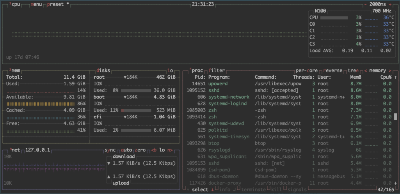Viewport: 400px width, 194px height.
Task: Click the minus to decrease update interval
Action: click(x=366, y=4)
